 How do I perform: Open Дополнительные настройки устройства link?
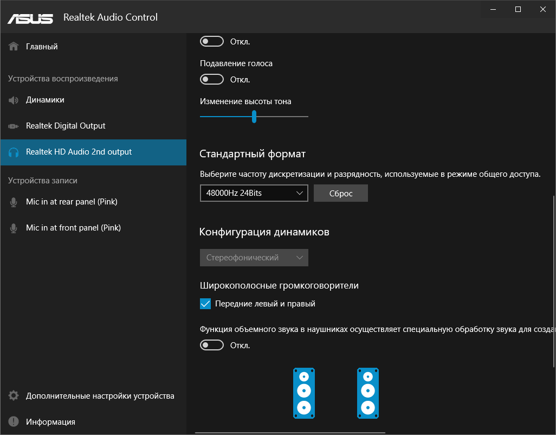[100, 396]
